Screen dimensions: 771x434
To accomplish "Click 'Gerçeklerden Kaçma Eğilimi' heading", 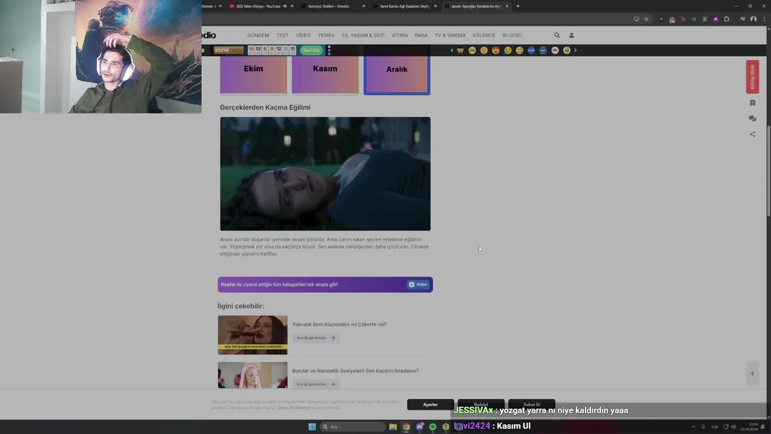I will tap(265, 107).
